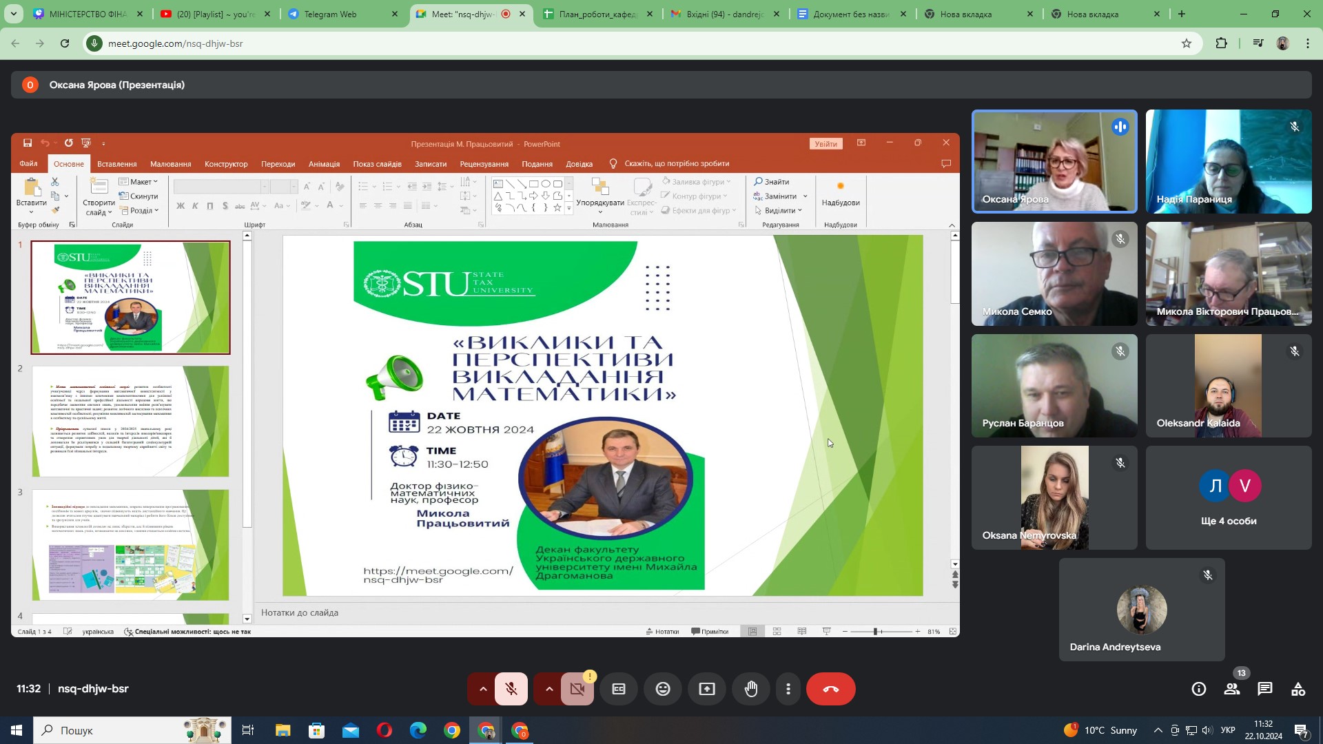Collapse the PowerPoint ribbon arrow

pos(952,225)
